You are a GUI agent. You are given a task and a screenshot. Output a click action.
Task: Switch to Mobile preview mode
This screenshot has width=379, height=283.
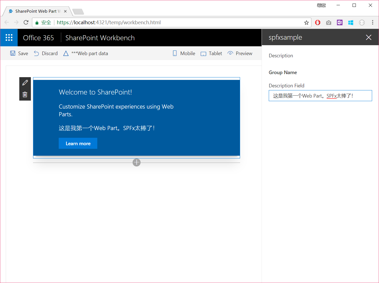183,53
